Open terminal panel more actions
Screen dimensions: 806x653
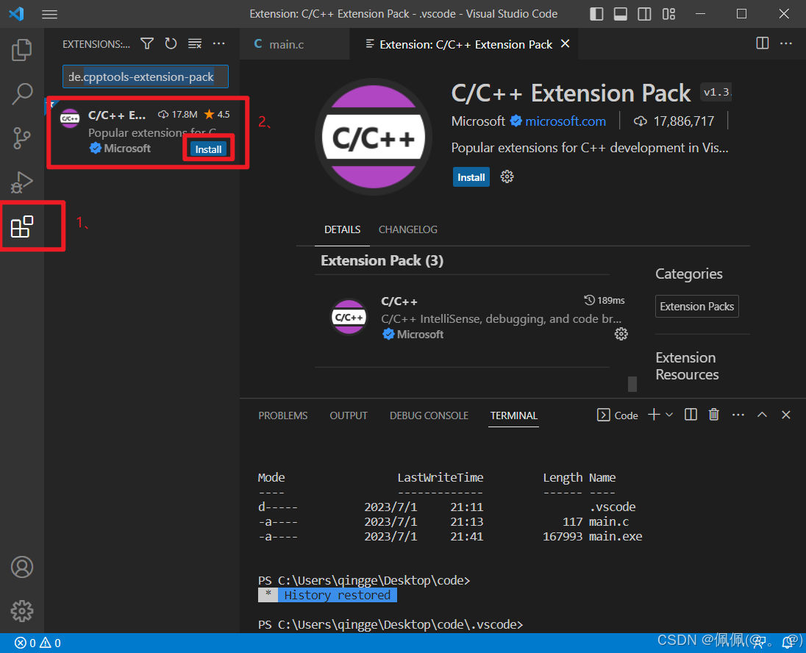(738, 415)
